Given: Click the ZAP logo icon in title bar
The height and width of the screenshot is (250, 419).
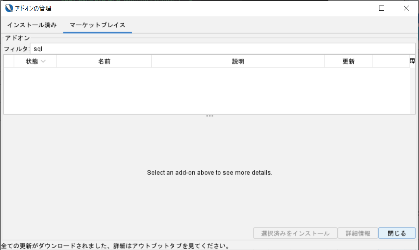Looking at the screenshot, I should pyautogui.click(x=9, y=8).
